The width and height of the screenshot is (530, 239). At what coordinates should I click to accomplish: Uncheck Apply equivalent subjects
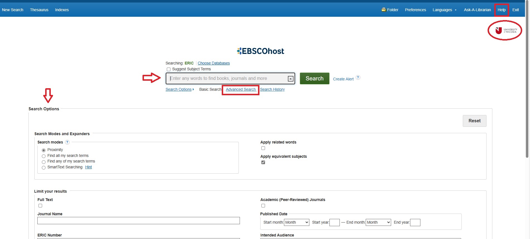[x=263, y=162]
